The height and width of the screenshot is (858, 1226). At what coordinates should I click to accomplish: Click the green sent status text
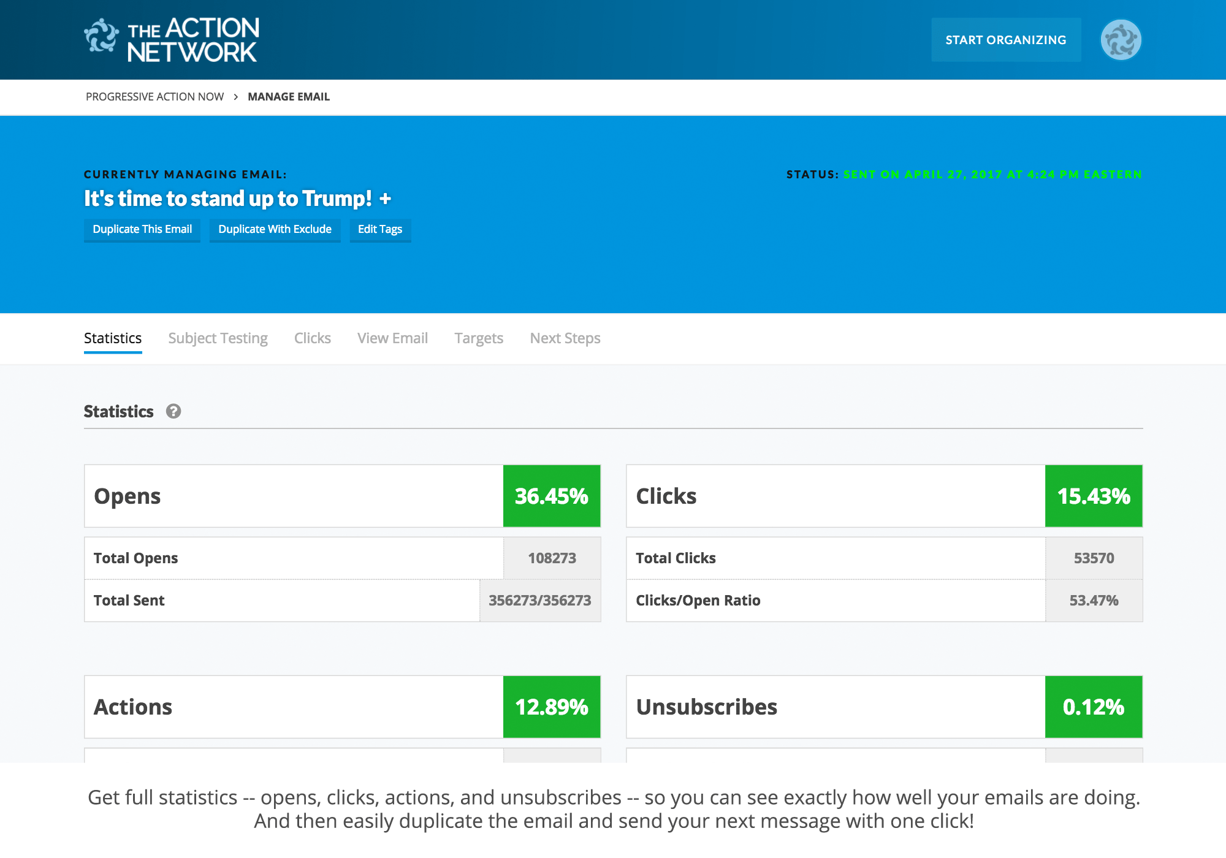click(992, 175)
